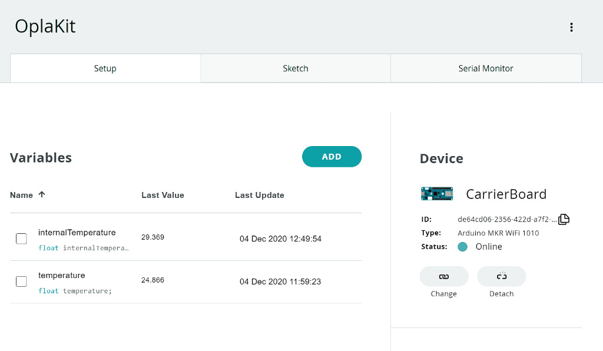Click the Arduino MKR WiFi 1010 type
603x351 pixels.
click(x=498, y=233)
